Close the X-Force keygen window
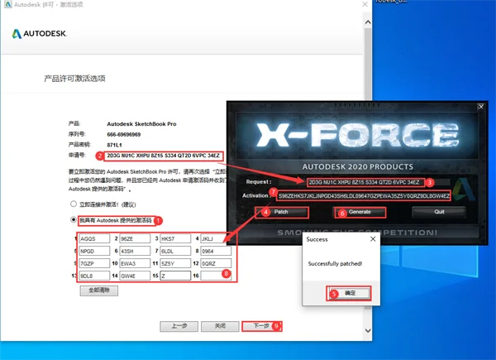 point(481,107)
